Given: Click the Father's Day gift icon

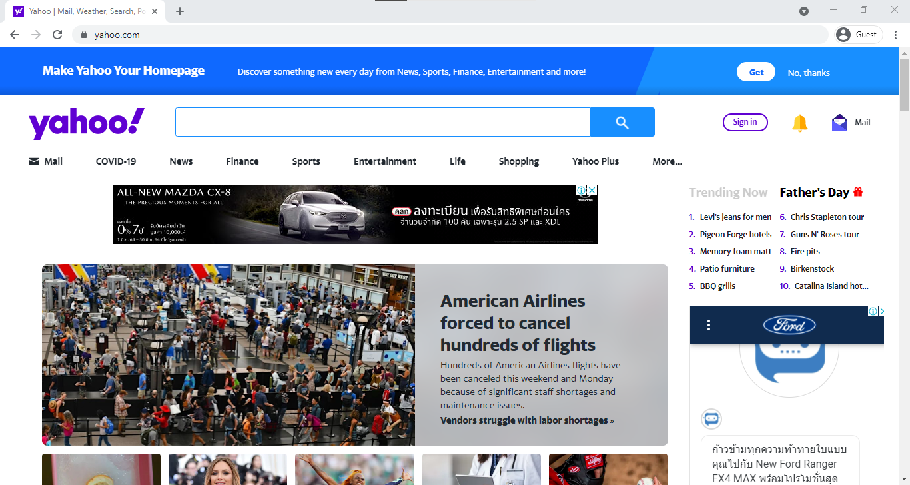Looking at the screenshot, I should tap(858, 192).
